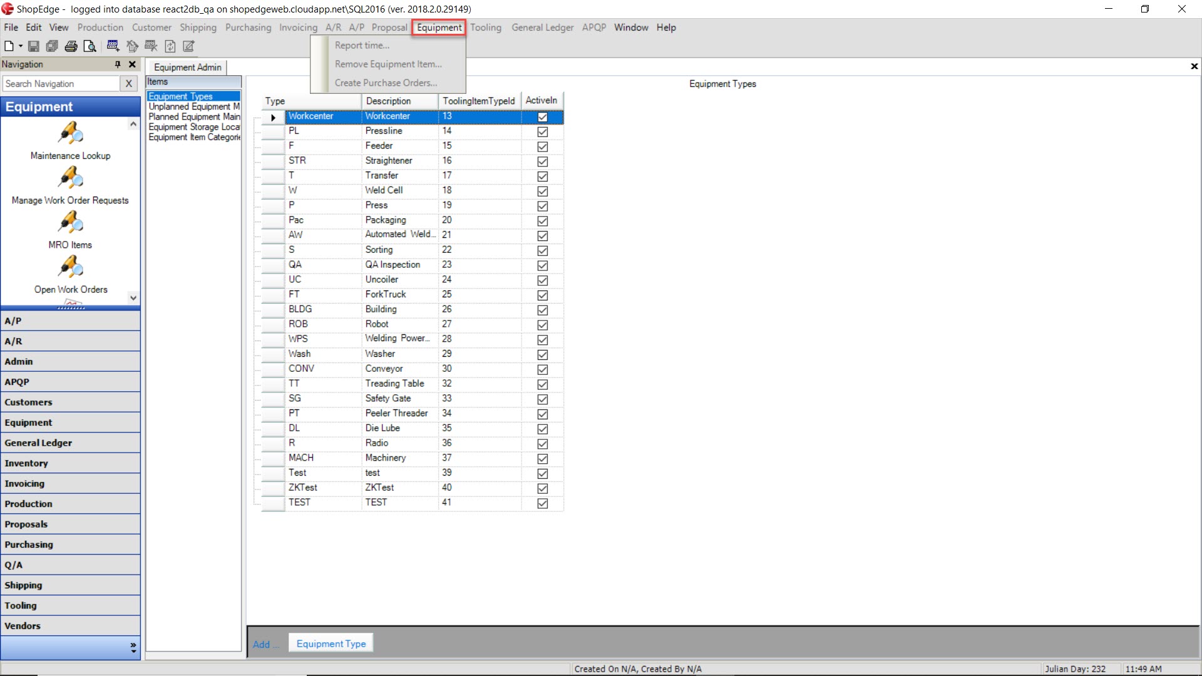Click Create Purchase Orders menu option
This screenshot has width=1202, height=676.
tap(386, 82)
